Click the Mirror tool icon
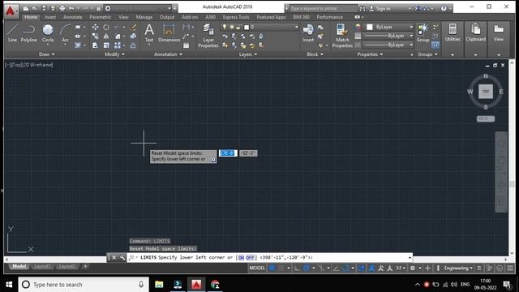 [106, 36]
